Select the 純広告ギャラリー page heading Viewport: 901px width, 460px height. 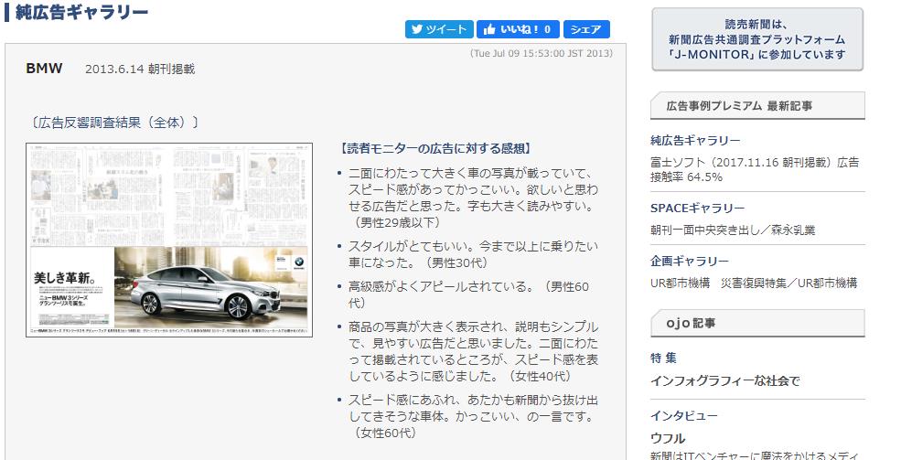[x=81, y=12]
